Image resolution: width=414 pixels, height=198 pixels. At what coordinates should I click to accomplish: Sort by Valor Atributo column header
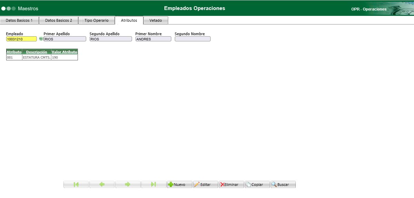click(x=64, y=52)
